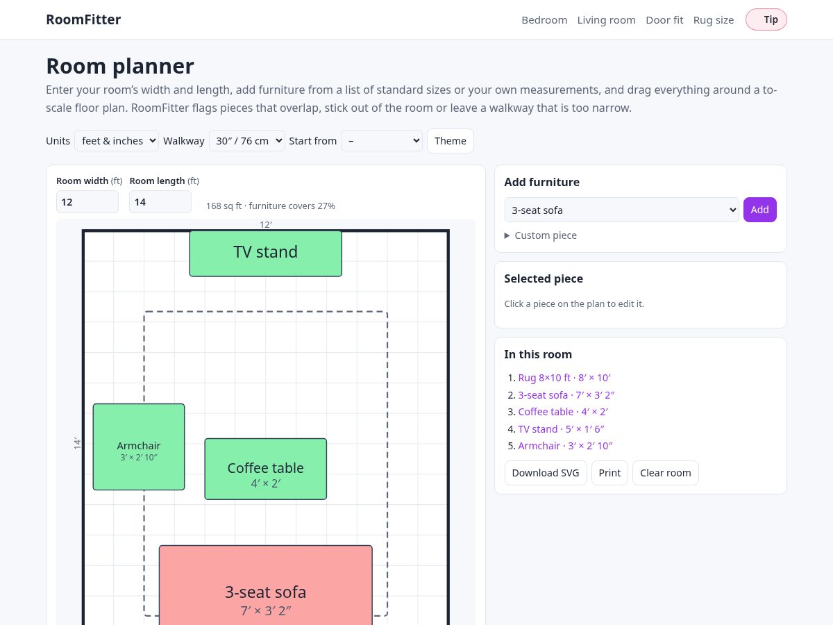The height and width of the screenshot is (625, 833).
Task: Select the Coffee table on the plan
Action: click(266, 469)
